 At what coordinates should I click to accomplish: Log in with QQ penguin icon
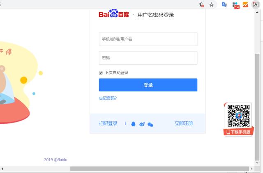click(x=133, y=124)
